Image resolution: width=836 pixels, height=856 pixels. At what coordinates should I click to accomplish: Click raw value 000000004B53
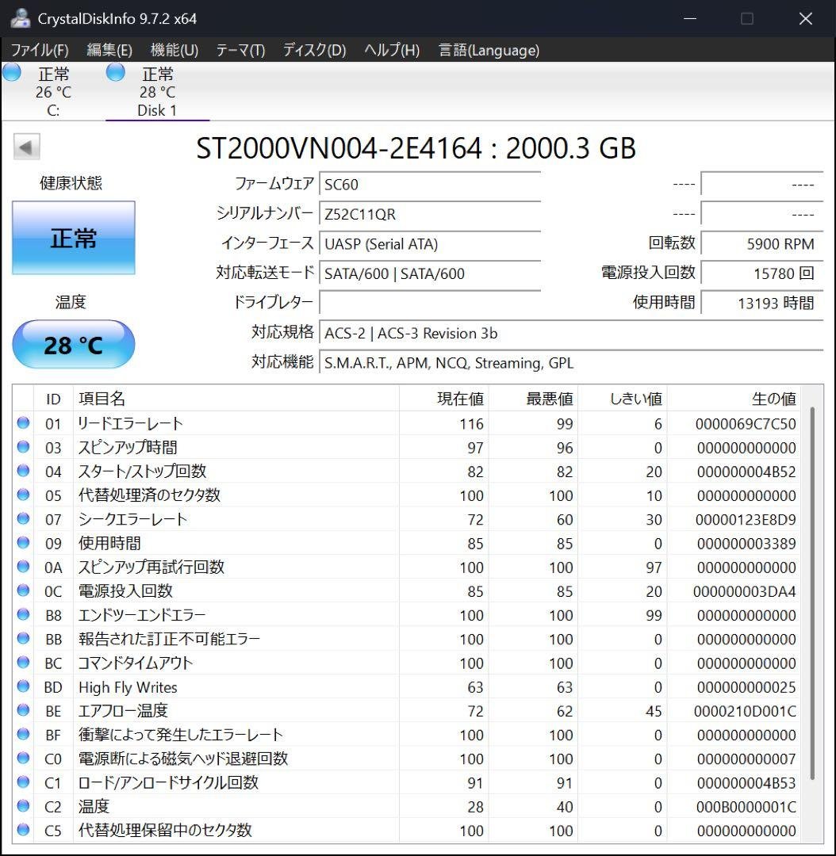746,783
